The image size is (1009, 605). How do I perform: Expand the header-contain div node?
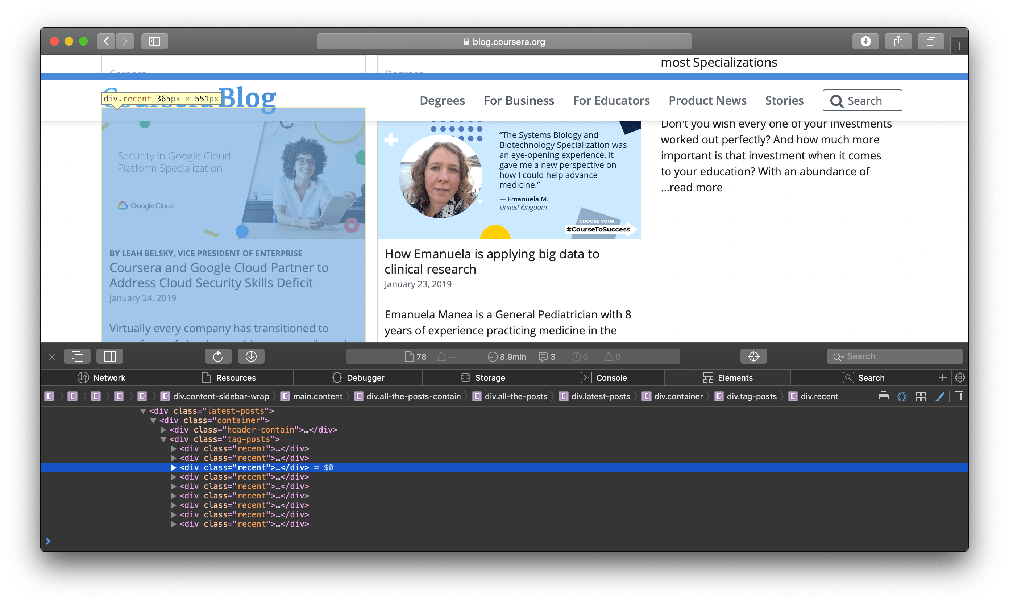(x=163, y=430)
